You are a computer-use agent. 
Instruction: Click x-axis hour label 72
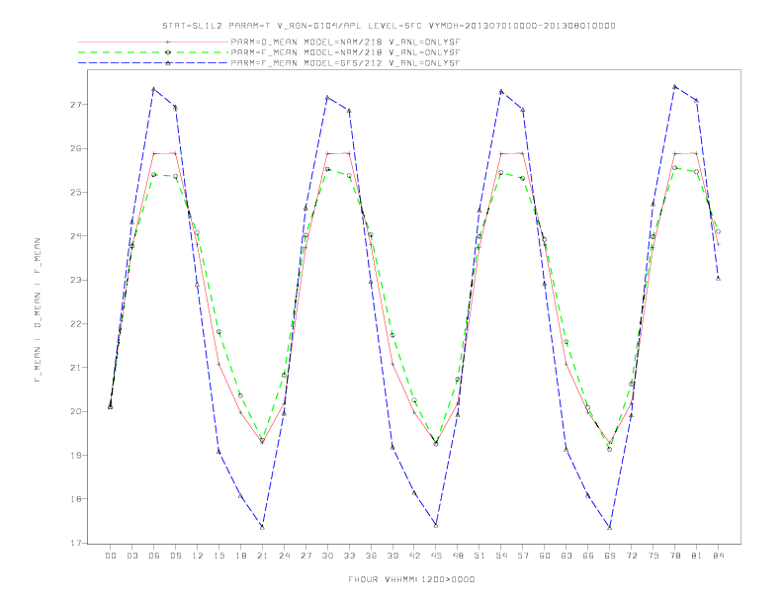(x=632, y=556)
